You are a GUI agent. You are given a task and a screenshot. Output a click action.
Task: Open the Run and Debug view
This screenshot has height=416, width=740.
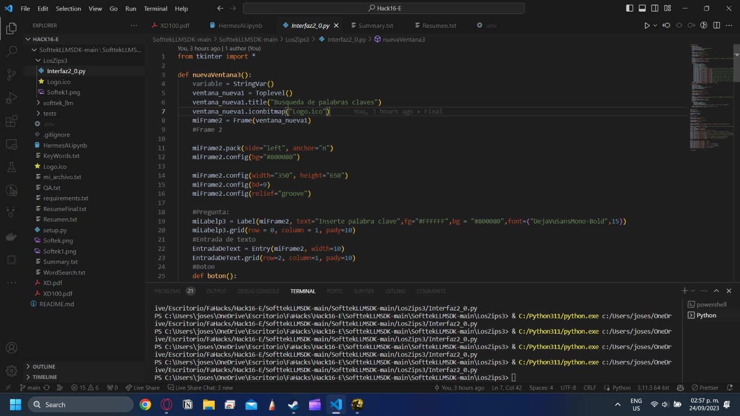click(12, 98)
